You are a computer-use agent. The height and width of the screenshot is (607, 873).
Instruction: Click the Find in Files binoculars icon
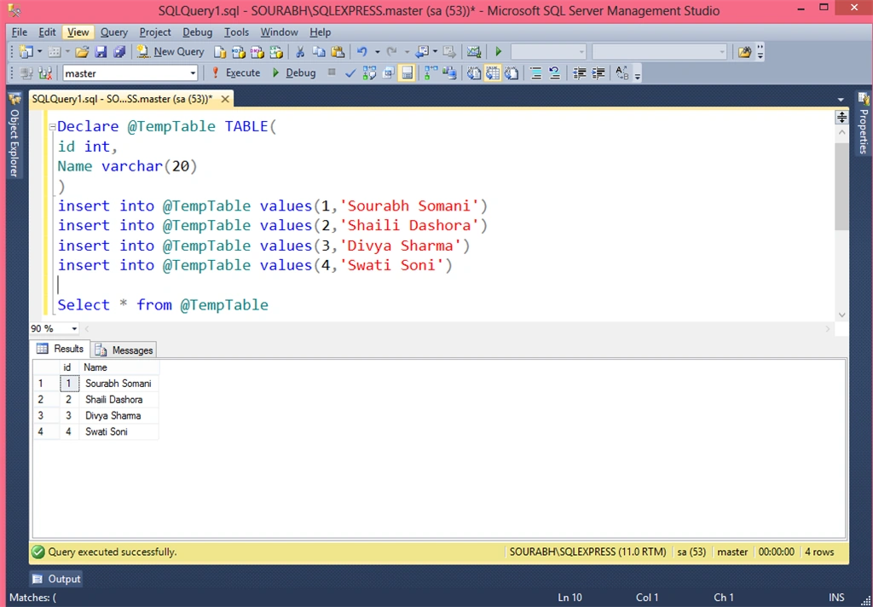(745, 52)
